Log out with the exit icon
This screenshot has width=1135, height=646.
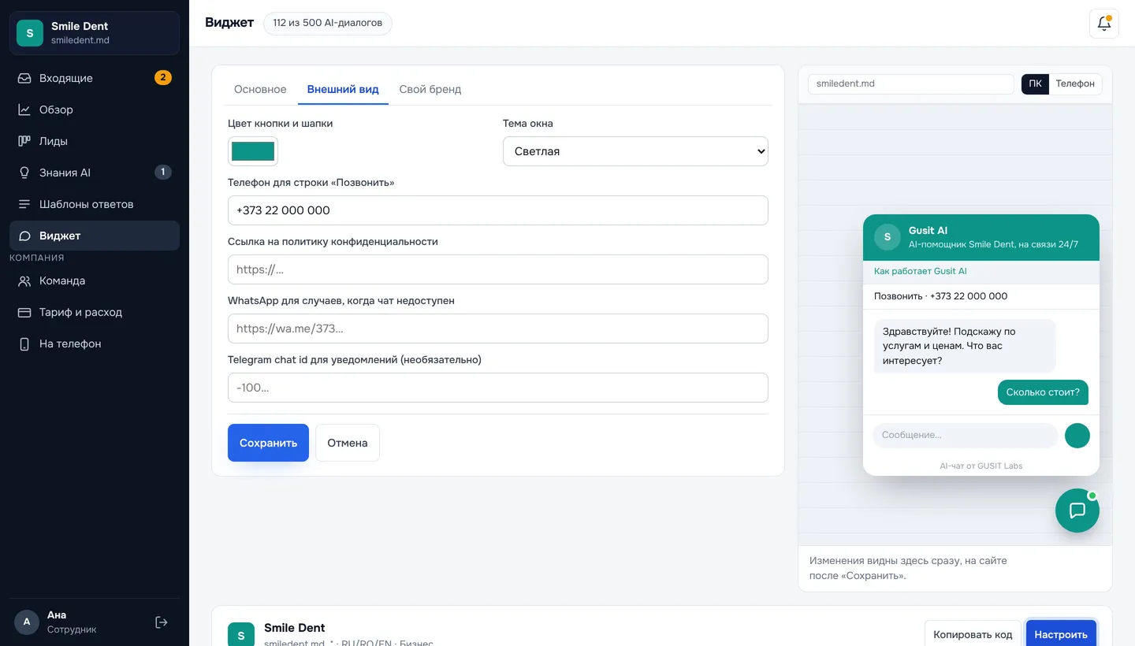point(162,622)
